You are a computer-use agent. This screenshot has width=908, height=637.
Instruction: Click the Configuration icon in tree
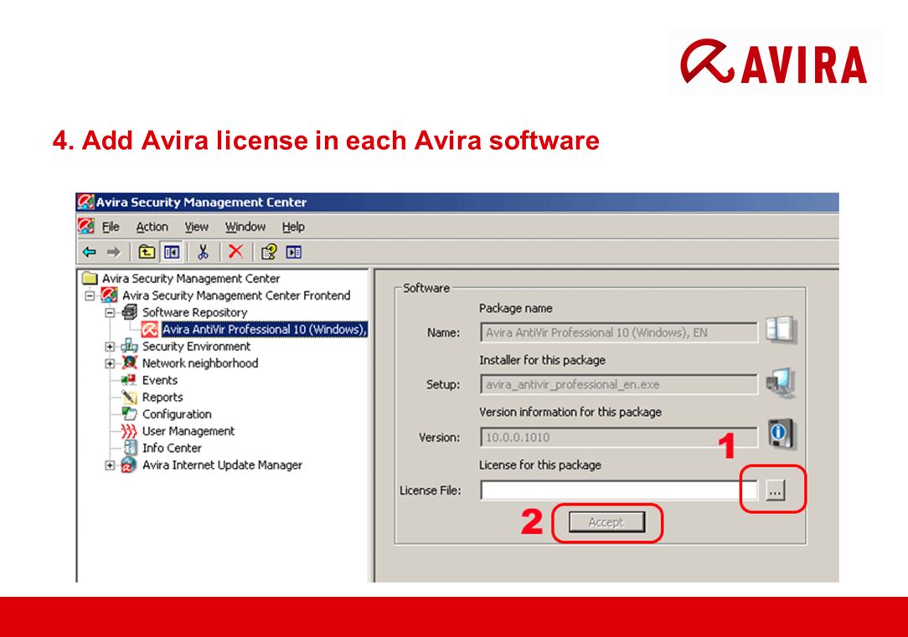(x=129, y=414)
